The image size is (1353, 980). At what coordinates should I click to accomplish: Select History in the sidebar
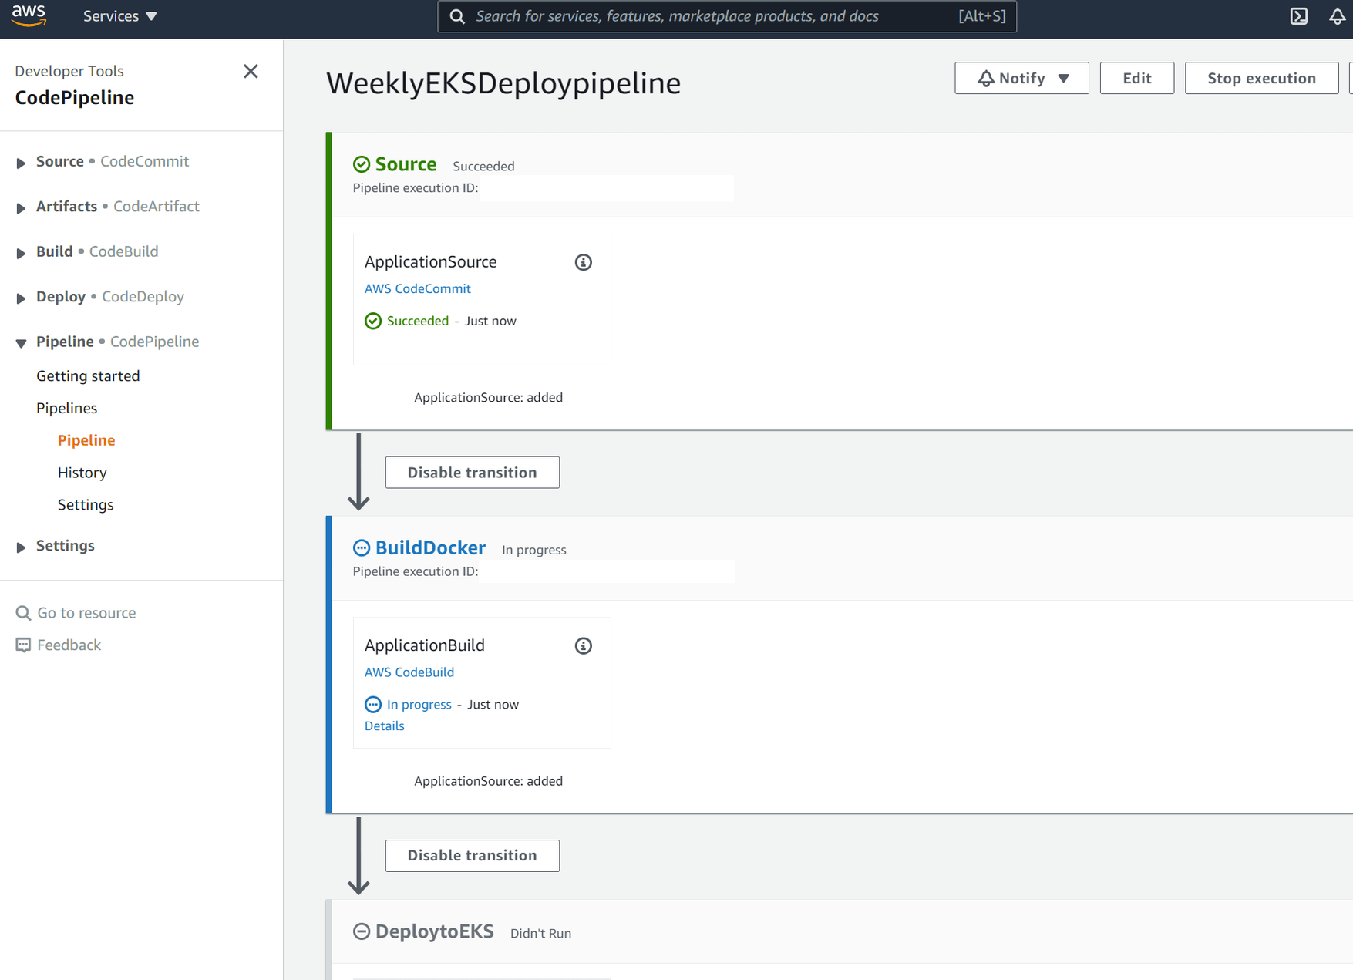pyautogui.click(x=82, y=473)
